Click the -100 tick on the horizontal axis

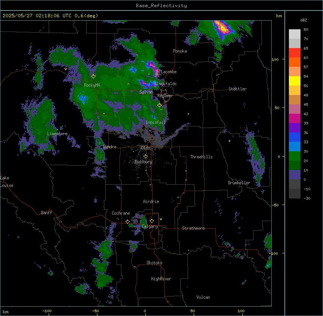pyautogui.click(x=47, y=311)
